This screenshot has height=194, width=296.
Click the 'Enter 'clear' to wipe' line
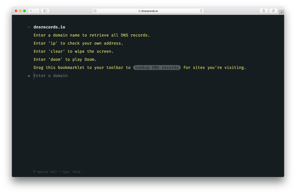74,51
